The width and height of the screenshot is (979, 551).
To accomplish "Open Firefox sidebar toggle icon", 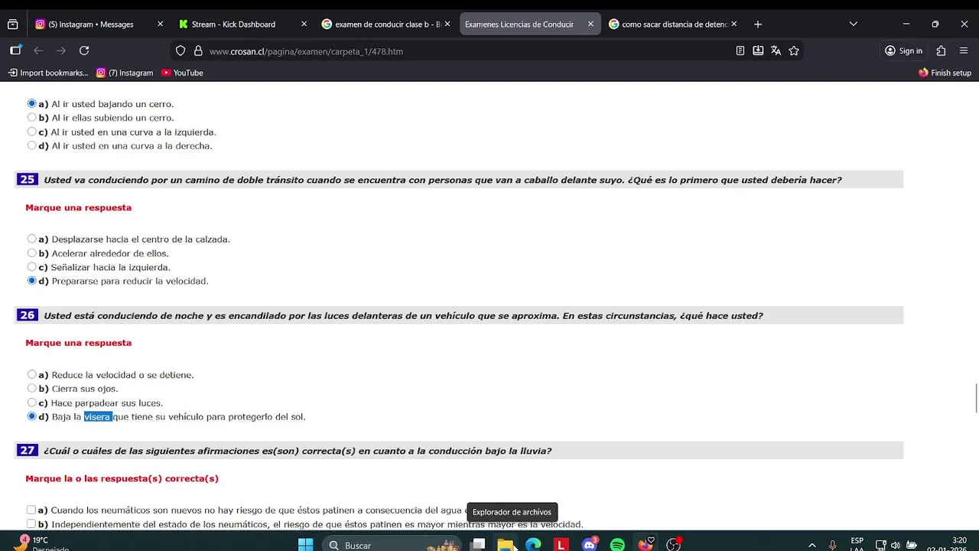I will (x=15, y=51).
